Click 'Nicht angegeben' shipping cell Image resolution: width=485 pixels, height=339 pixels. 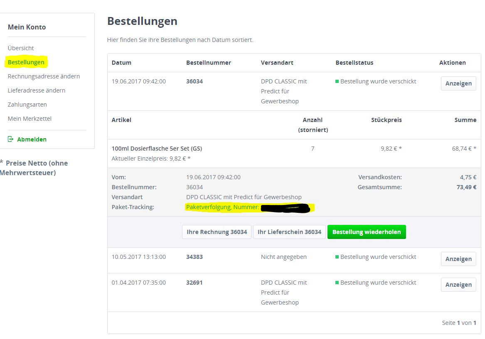pos(283,257)
